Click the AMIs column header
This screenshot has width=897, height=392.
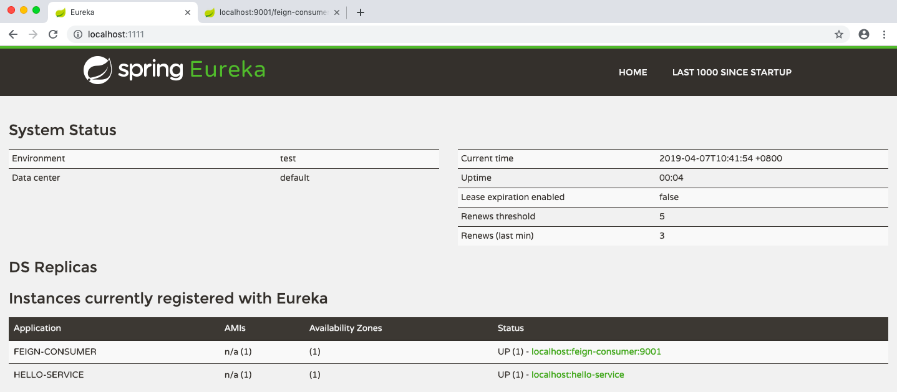point(235,328)
